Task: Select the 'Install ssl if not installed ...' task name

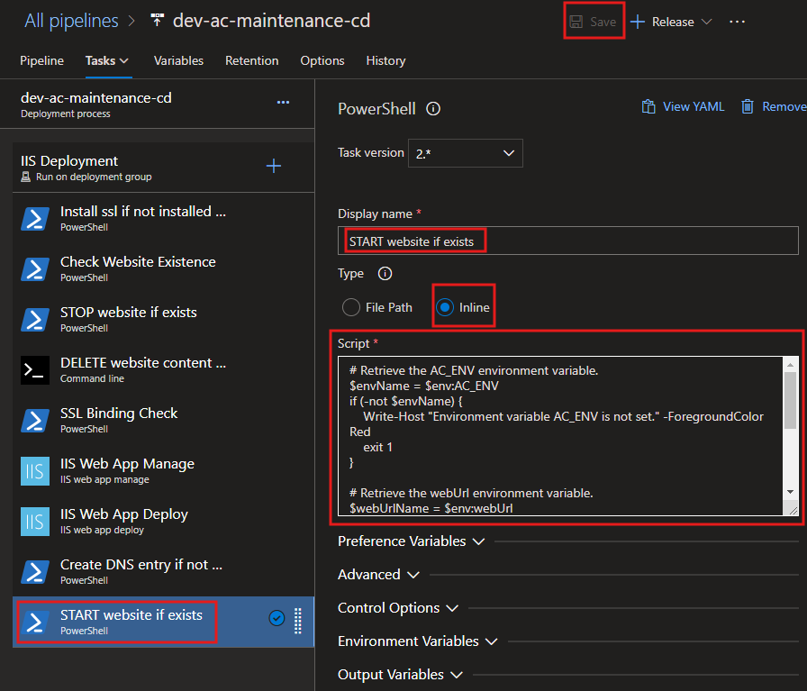Action: 143,211
